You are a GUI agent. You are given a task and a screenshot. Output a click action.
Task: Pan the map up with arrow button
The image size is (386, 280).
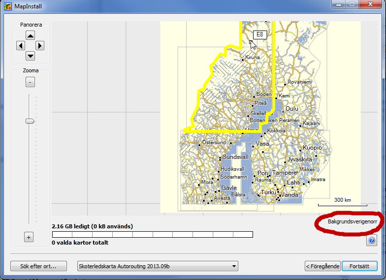coord(30,35)
